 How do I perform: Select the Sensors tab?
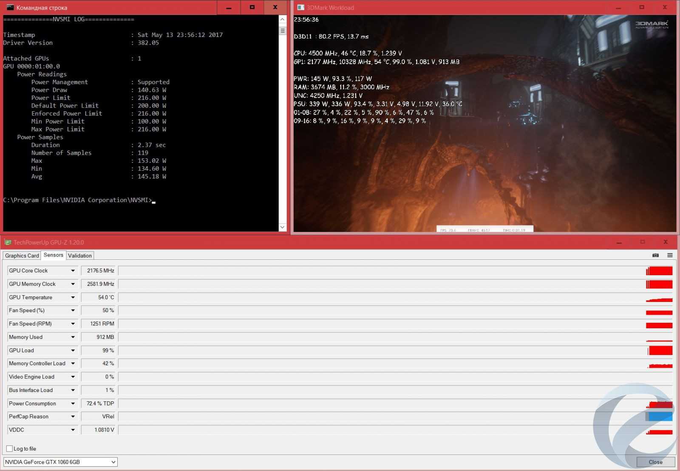point(53,255)
